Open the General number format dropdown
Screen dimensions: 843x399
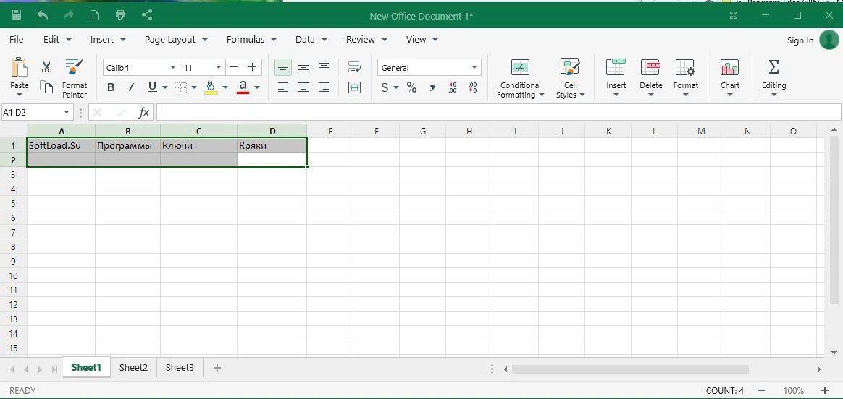pos(474,67)
